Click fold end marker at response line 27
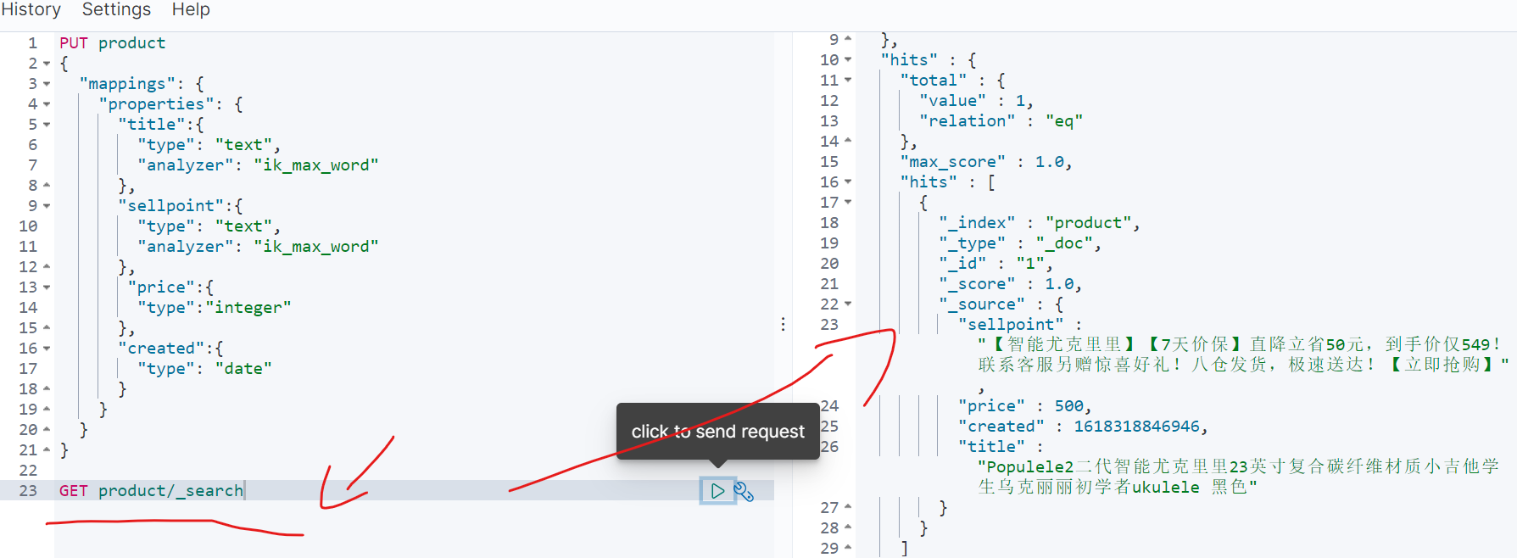Screen dimensions: 1517x558 click(x=848, y=507)
